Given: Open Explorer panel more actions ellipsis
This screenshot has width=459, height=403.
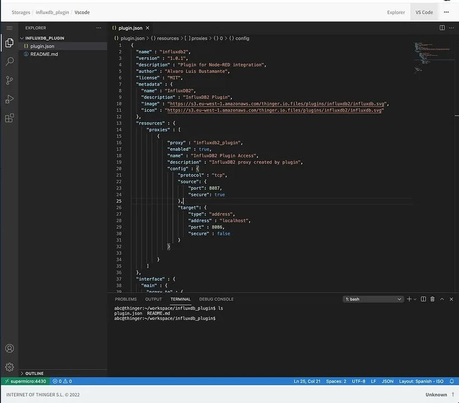Looking at the screenshot, I should click(98, 28).
